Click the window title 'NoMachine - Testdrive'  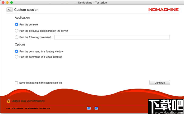pyautogui.click(x=92, y=3)
